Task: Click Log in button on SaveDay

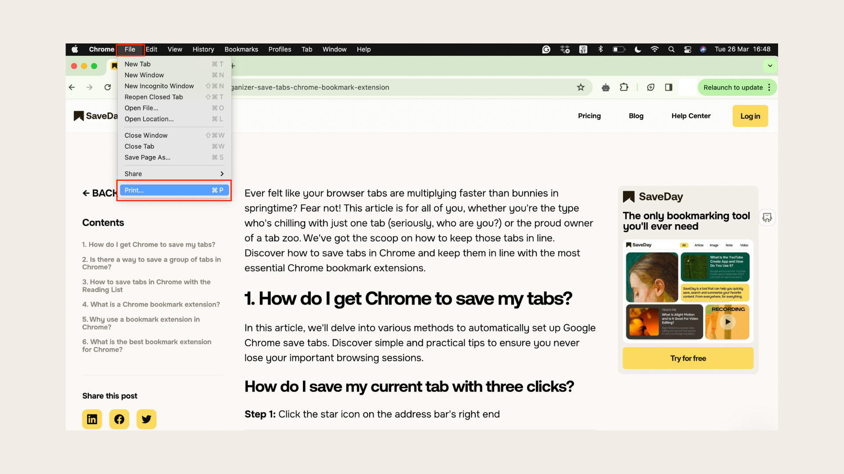Action: pos(750,115)
